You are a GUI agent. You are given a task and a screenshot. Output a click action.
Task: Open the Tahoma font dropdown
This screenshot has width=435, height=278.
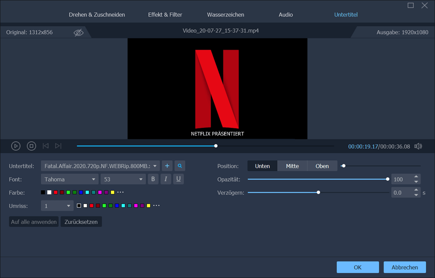[70, 179]
